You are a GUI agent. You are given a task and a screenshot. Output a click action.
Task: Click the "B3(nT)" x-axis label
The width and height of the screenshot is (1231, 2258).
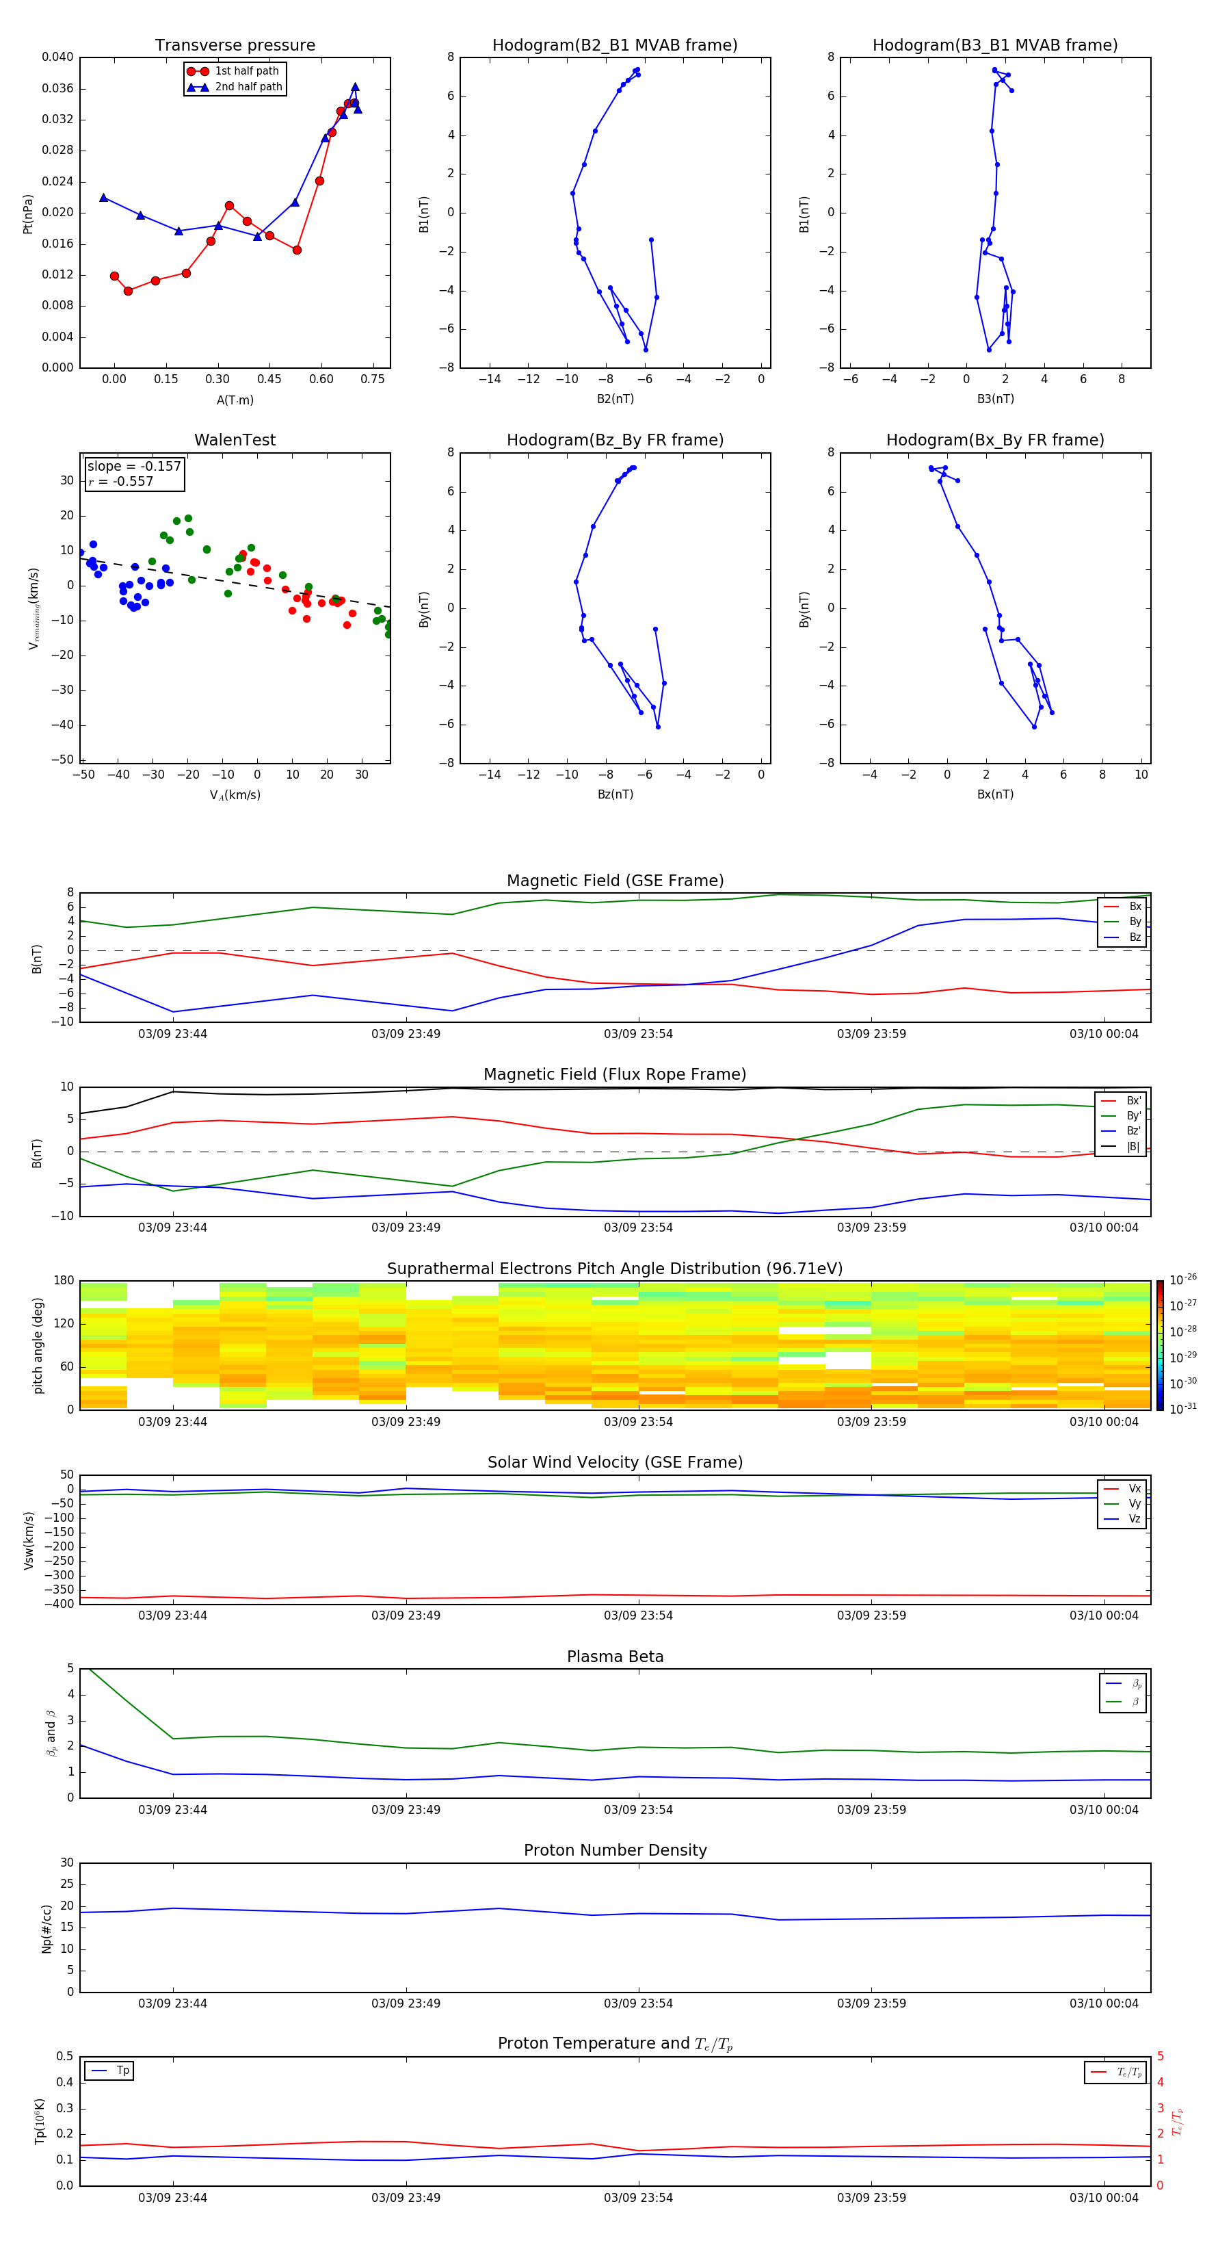(995, 399)
